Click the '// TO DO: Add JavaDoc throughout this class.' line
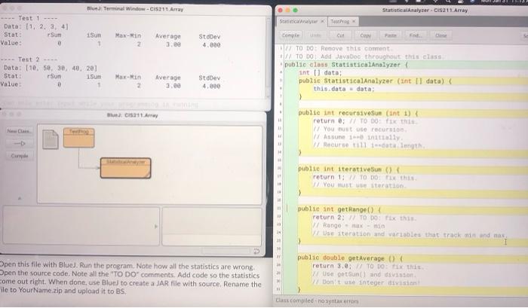Screen dimensions: 528x308 click(364, 56)
